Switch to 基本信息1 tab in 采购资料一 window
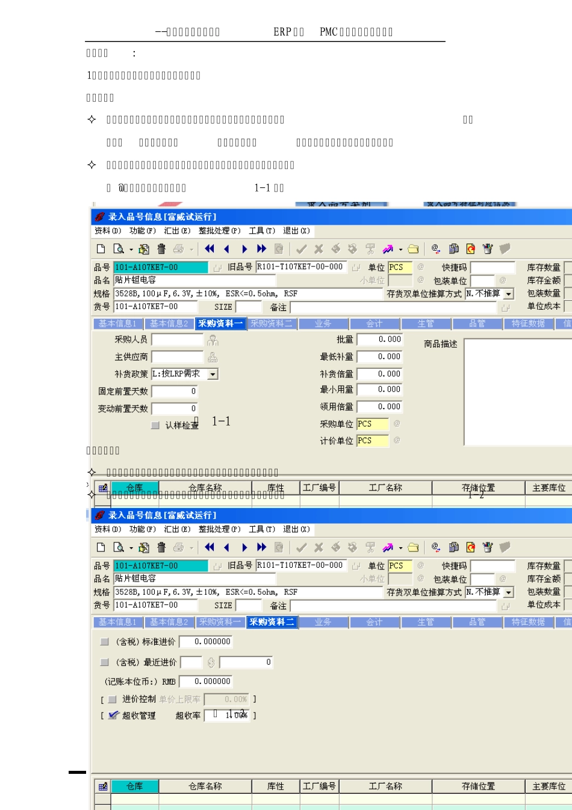The height and width of the screenshot is (810, 572). coord(118,324)
